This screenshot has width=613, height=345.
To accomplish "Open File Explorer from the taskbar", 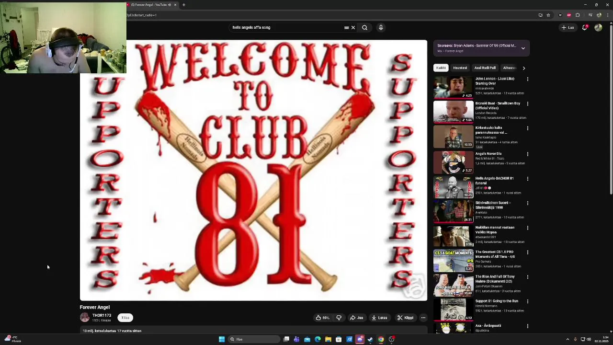I will [x=328, y=339].
